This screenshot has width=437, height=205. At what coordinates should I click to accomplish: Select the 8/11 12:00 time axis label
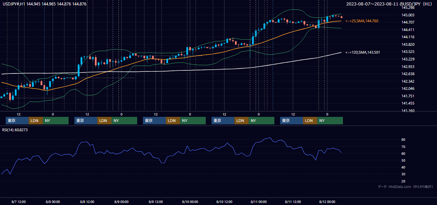pyautogui.click(x=293, y=202)
